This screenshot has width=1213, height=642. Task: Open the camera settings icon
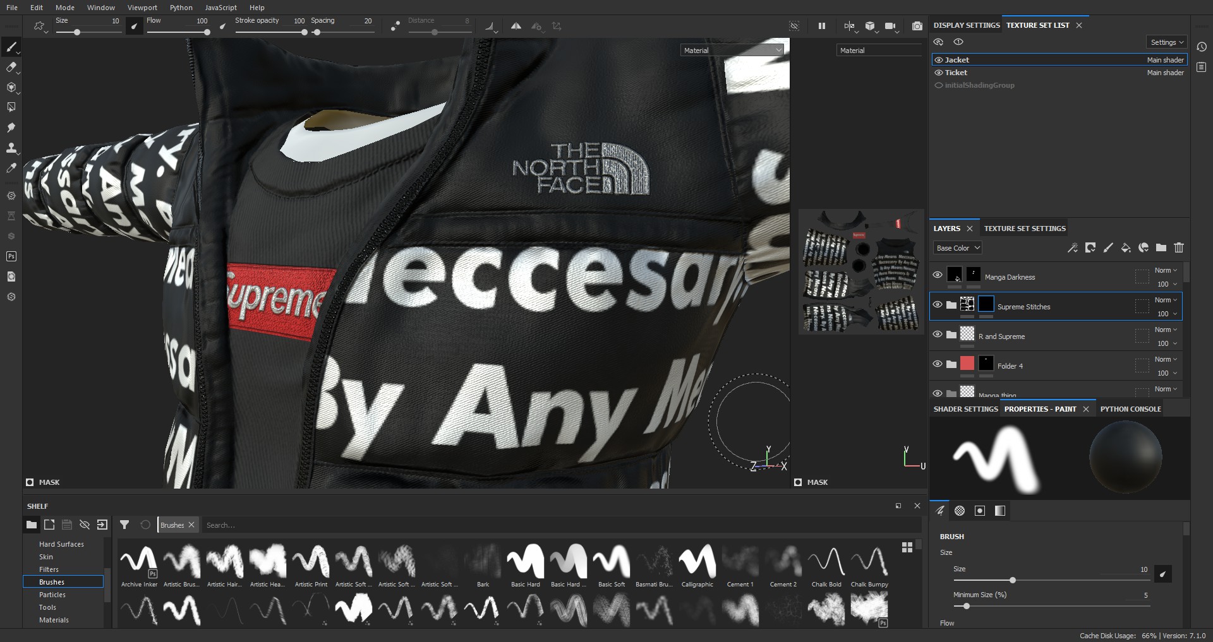(x=890, y=26)
